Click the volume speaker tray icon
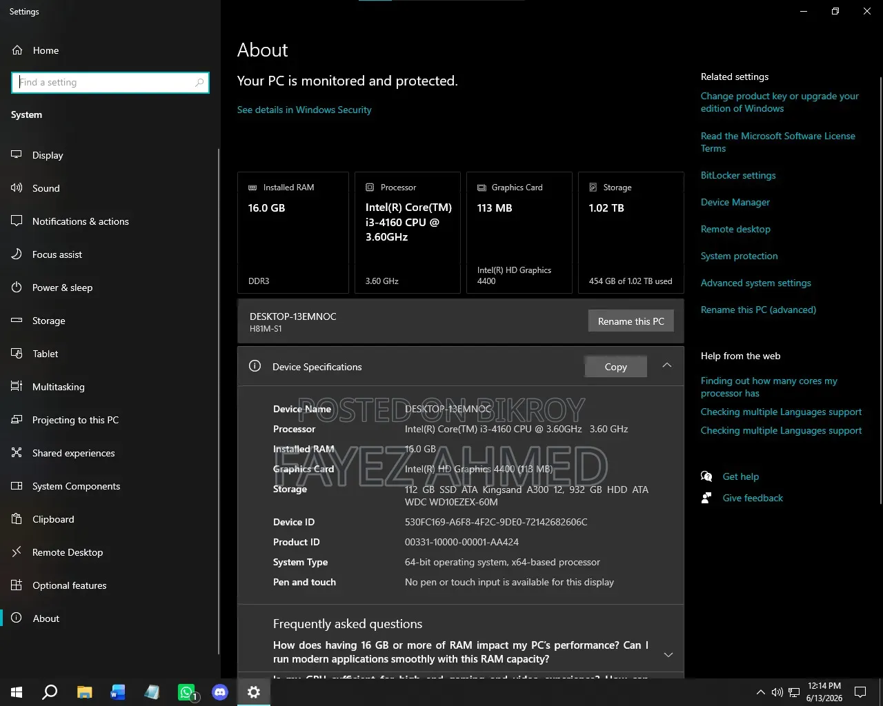Screen dimensions: 883x706 [777, 692]
